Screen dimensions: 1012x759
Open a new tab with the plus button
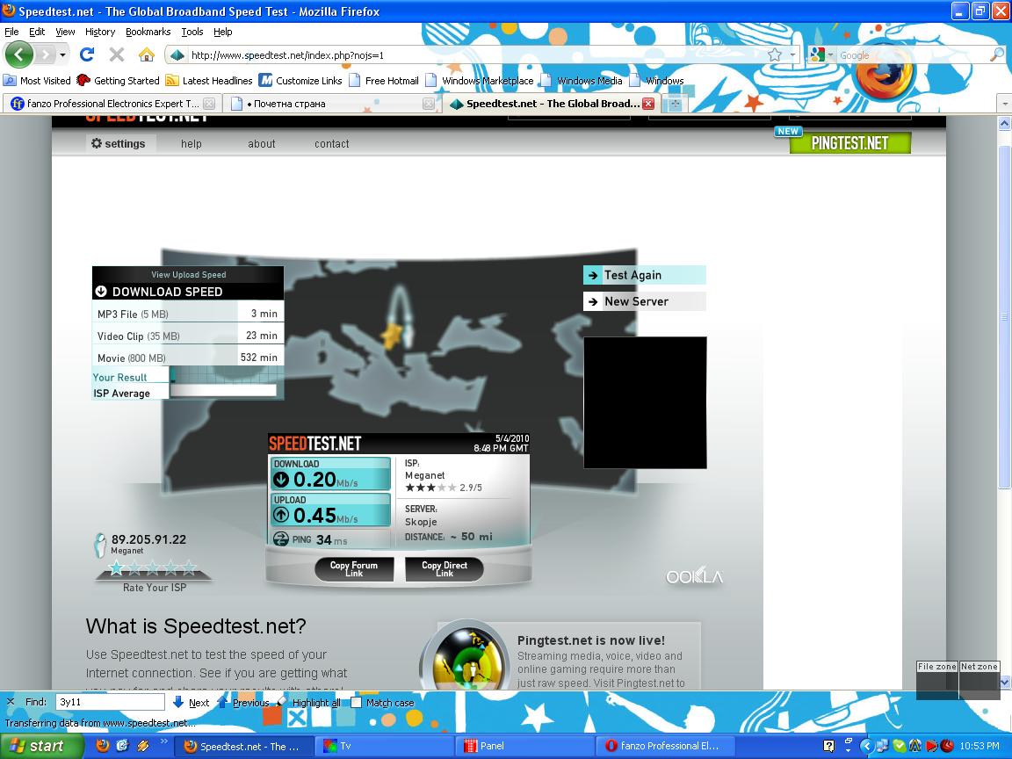coord(676,104)
